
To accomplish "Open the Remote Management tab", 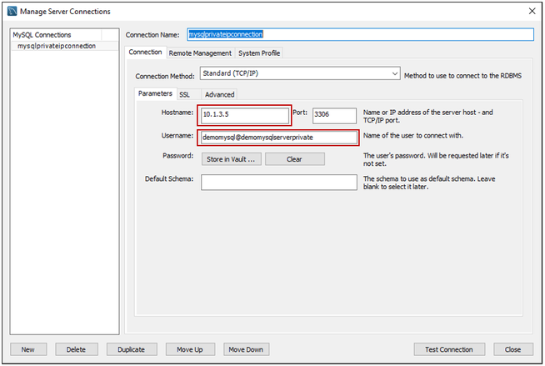I will pos(200,53).
